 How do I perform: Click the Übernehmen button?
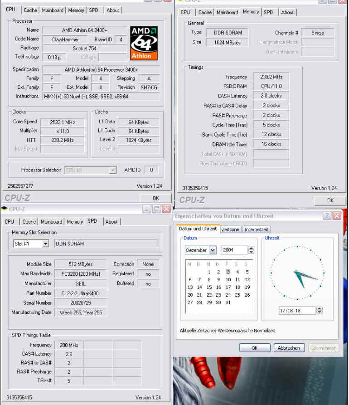pos(323,348)
